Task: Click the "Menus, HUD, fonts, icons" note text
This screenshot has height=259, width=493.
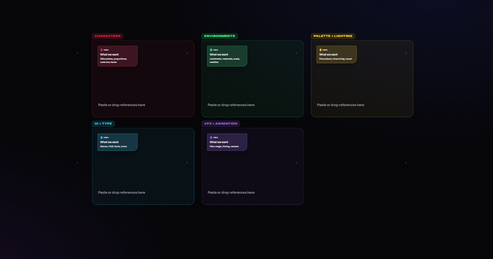Action: 113,146
